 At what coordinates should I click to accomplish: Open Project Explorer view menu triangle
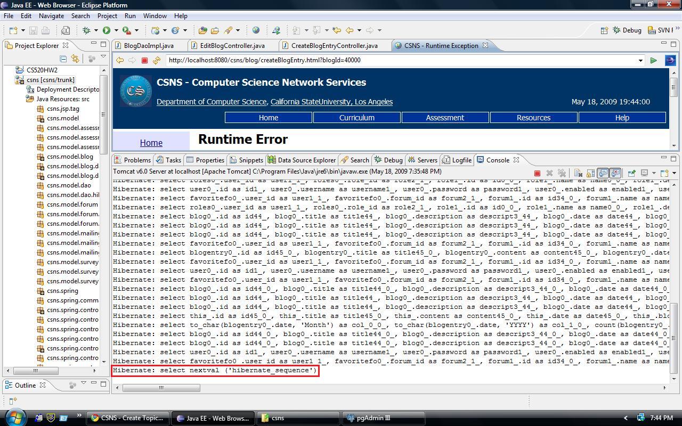pyautogui.click(x=103, y=58)
